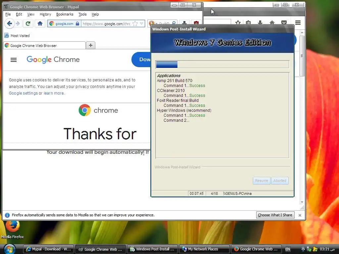This screenshot has width=339, height=254.
Task: Click the Resume button in wizard
Action: (262, 181)
